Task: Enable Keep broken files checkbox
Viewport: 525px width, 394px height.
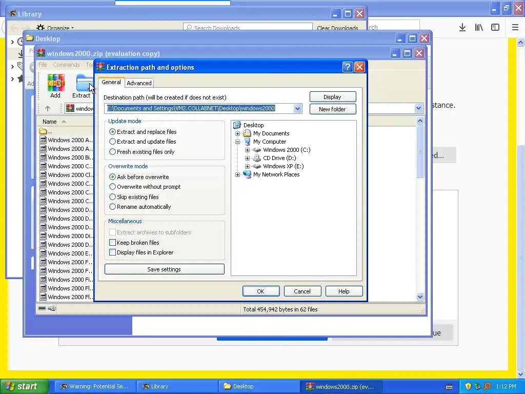Action: (x=112, y=242)
